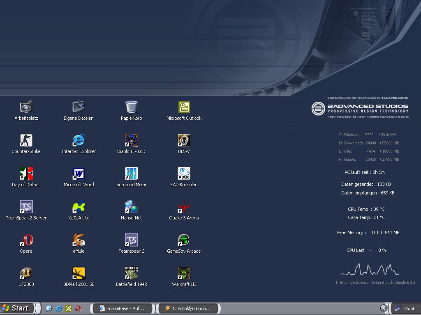Click the HTTP://WWW.2ADVANCED.COM text in the wallpaper logo
This screenshot has width=421, height=315.
(x=383, y=117)
